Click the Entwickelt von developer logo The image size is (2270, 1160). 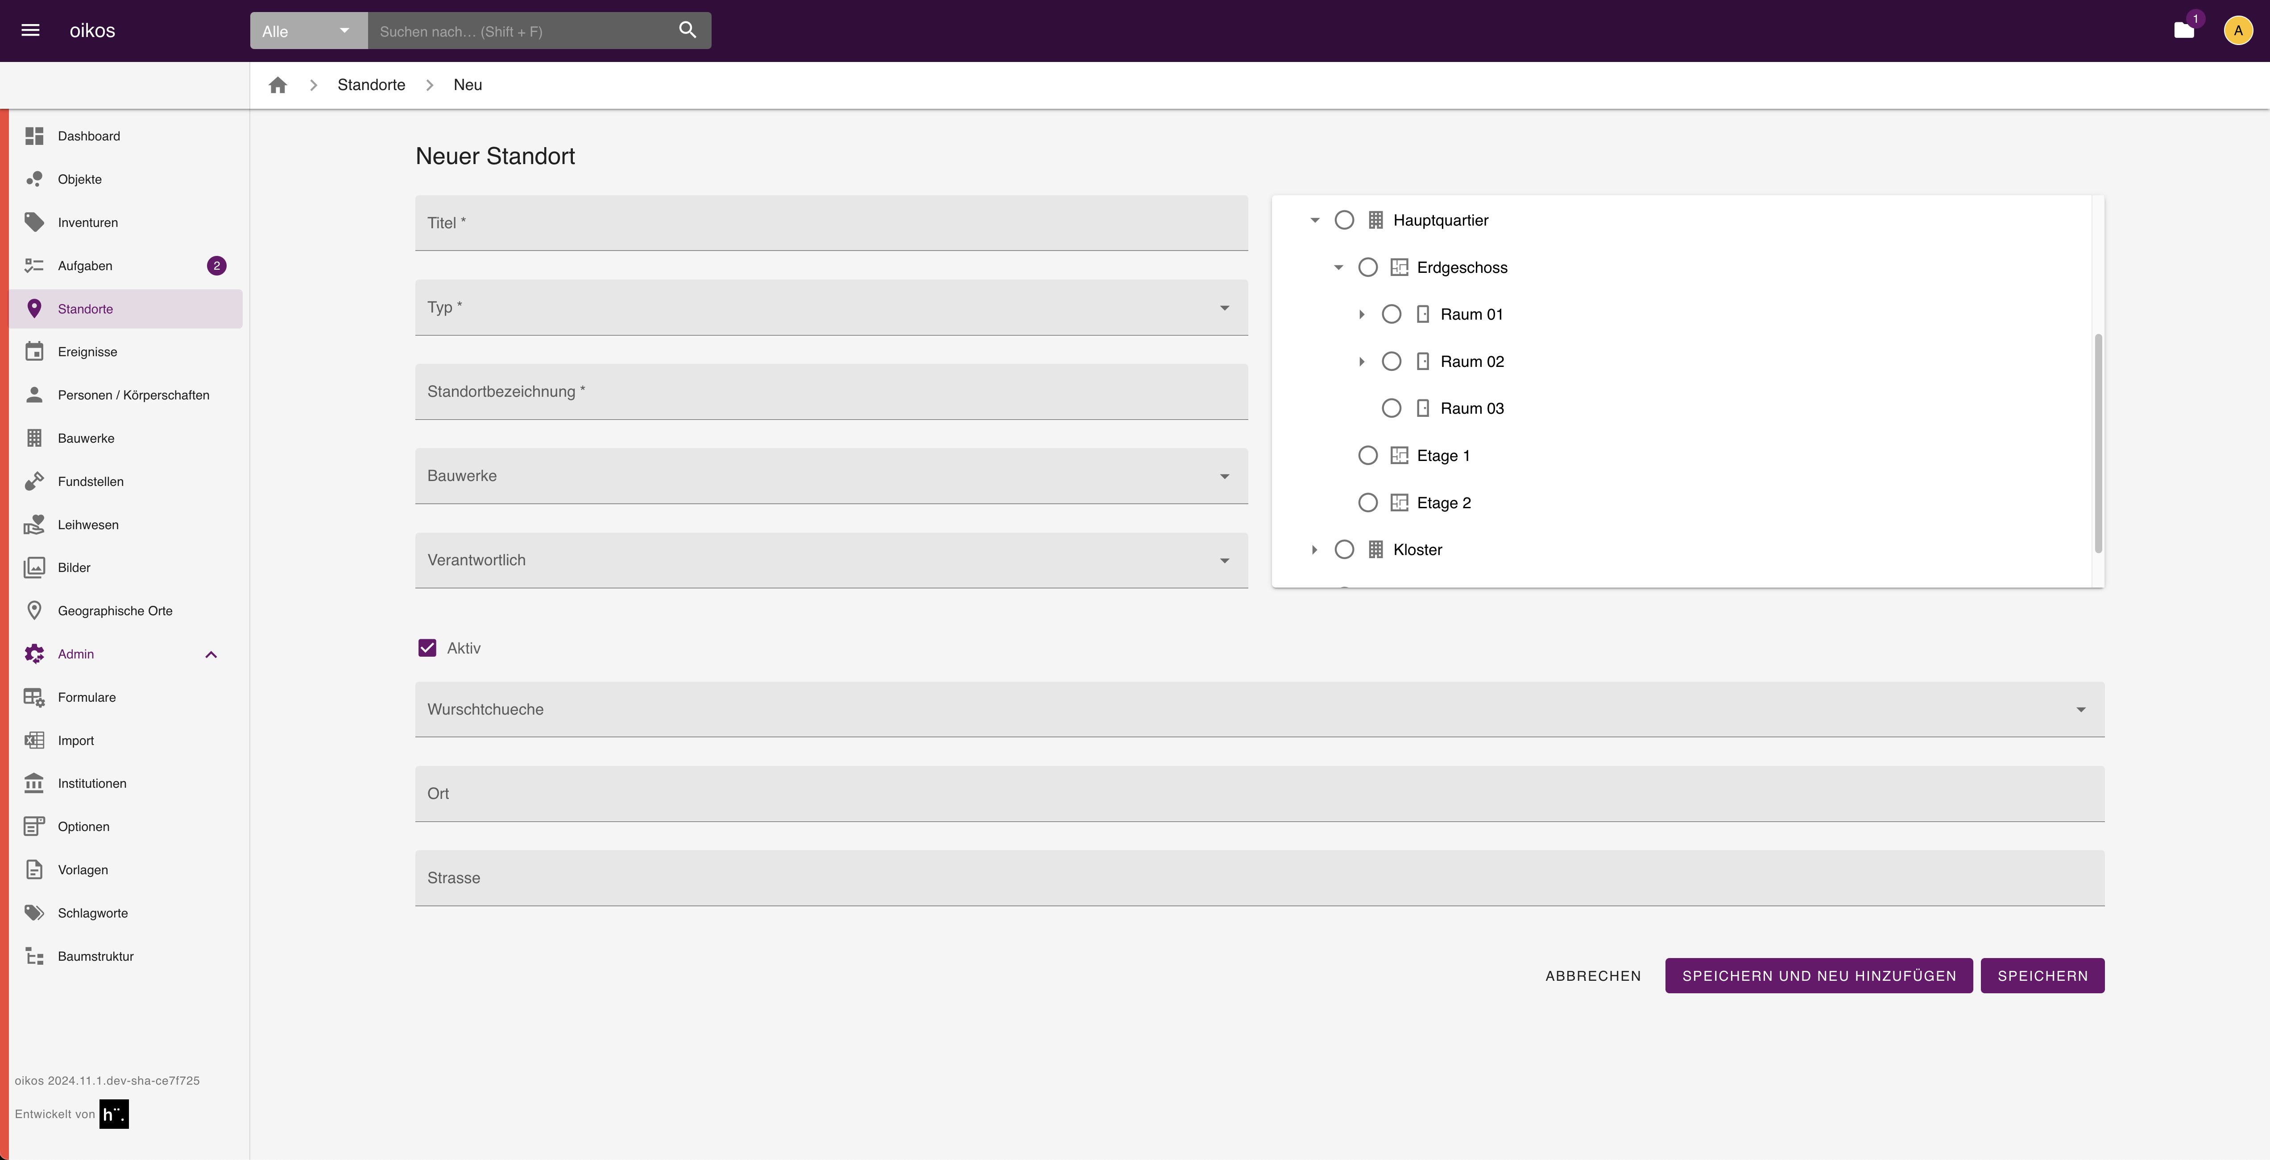(114, 1114)
